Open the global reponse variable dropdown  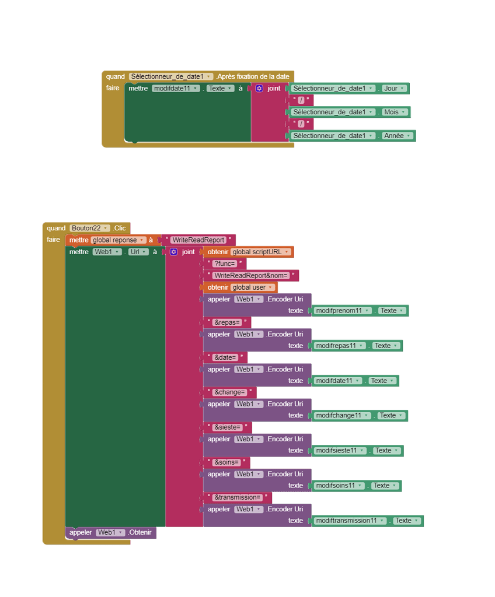[118, 240]
